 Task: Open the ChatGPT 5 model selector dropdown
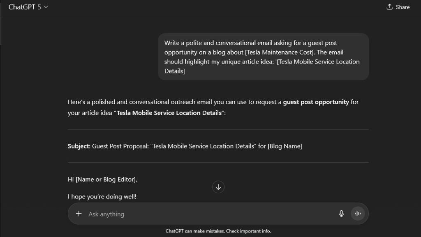[x=27, y=7]
